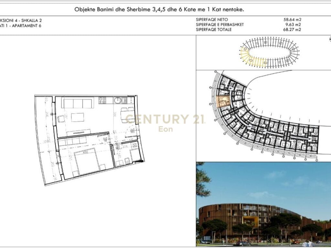Viewport: 331px width, 248px height.
Task: Select the dining table with chairs
Action: (x=127, y=115)
